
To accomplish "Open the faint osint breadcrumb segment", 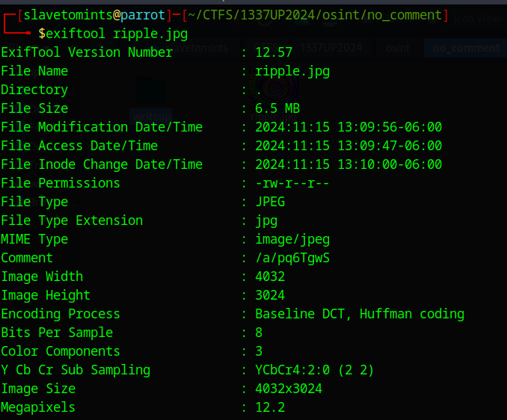I will 398,48.
